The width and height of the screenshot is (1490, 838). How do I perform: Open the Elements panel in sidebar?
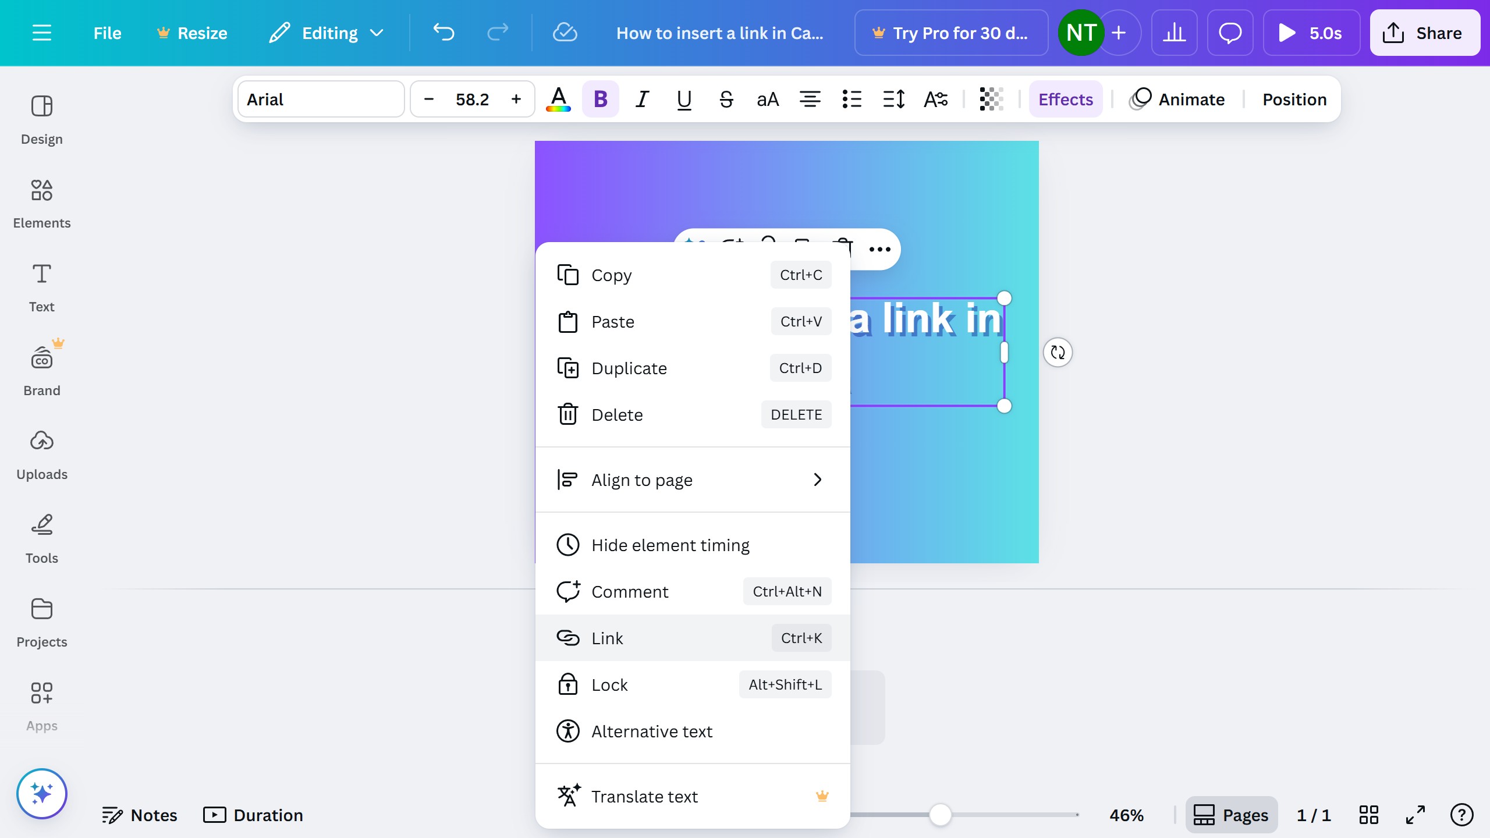[x=41, y=203]
